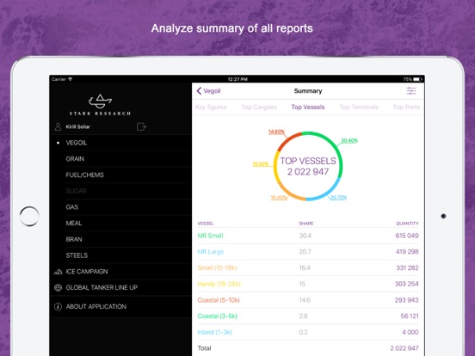Open the filter settings icon in Summary header
475x356 pixels.
pyautogui.click(x=411, y=91)
